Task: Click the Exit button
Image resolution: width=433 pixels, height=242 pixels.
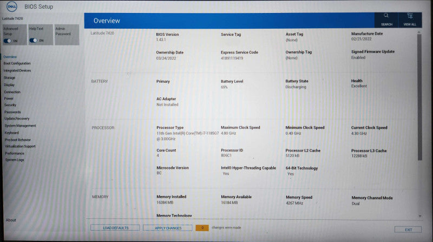Action: 408,230
